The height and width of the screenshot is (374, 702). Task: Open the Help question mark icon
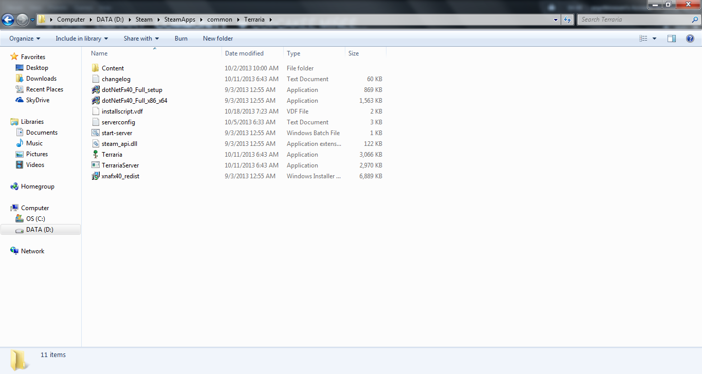tap(690, 39)
